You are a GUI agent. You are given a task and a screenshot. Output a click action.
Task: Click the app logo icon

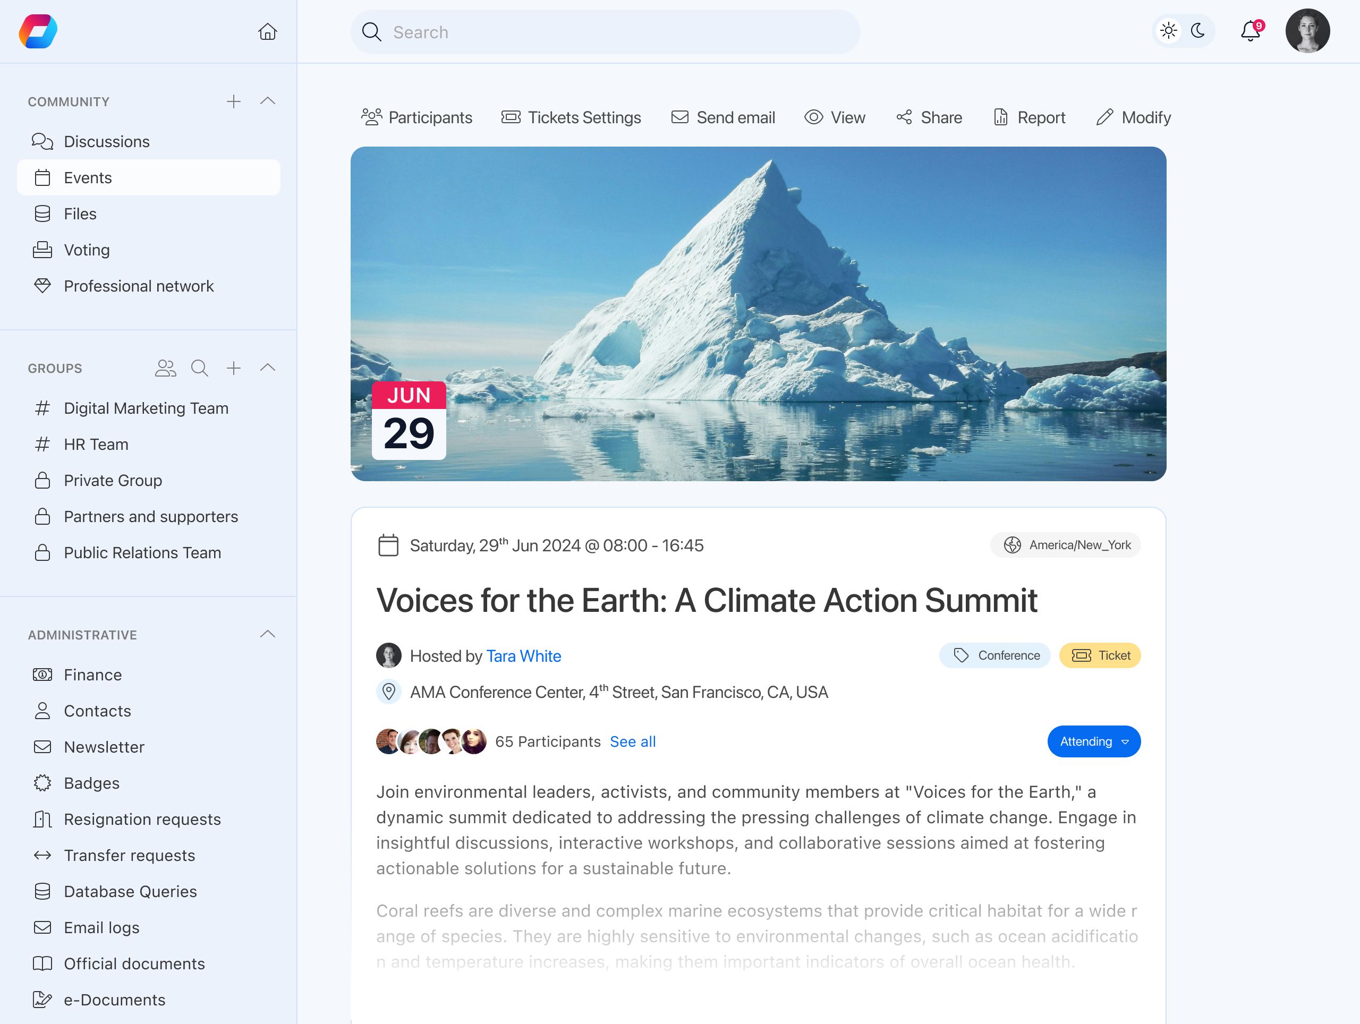pos(38,31)
